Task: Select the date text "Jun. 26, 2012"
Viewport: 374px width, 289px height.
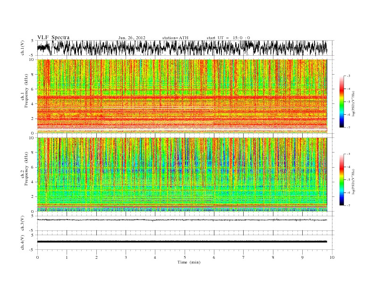Action: [x=132, y=38]
